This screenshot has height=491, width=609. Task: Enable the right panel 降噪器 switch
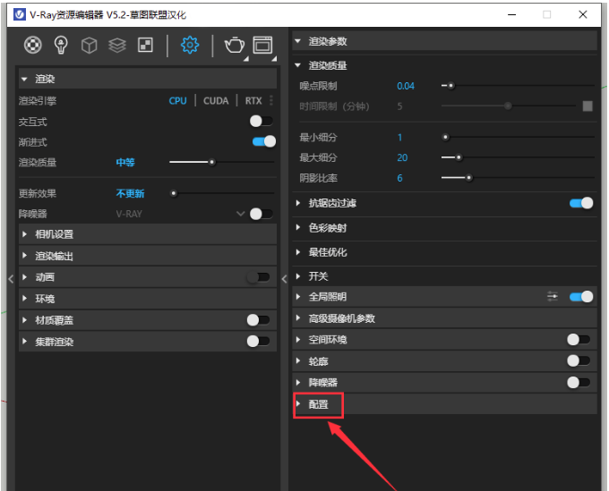pyautogui.click(x=579, y=383)
